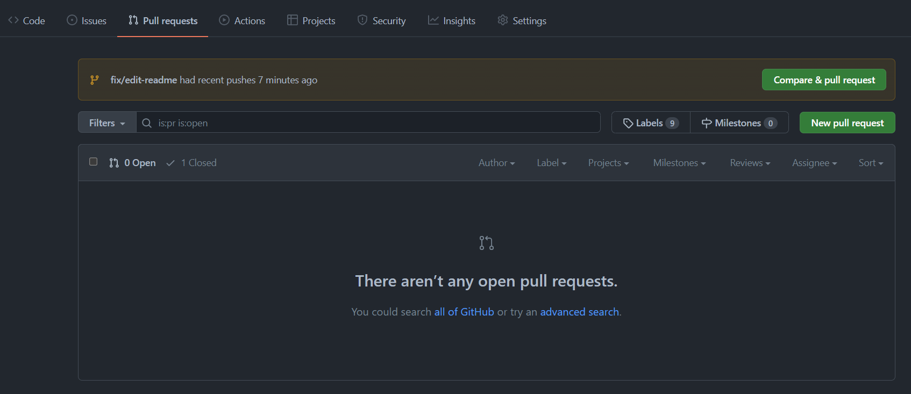
Task: Open the Milestones 0 page
Action: click(x=739, y=123)
